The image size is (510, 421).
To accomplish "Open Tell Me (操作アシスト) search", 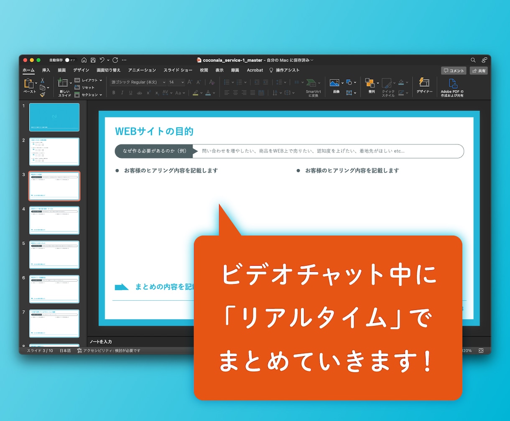I will coord(284,70).
